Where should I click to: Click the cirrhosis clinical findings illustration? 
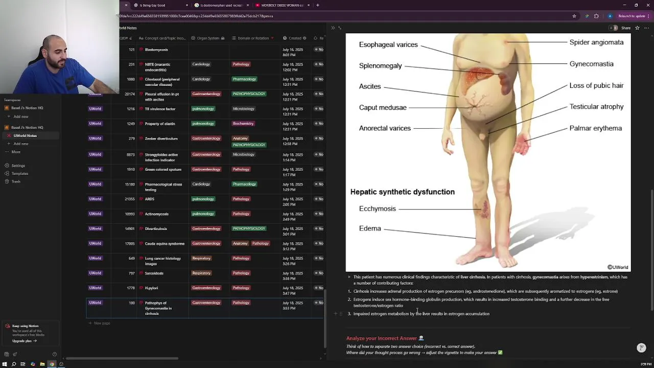488,152
